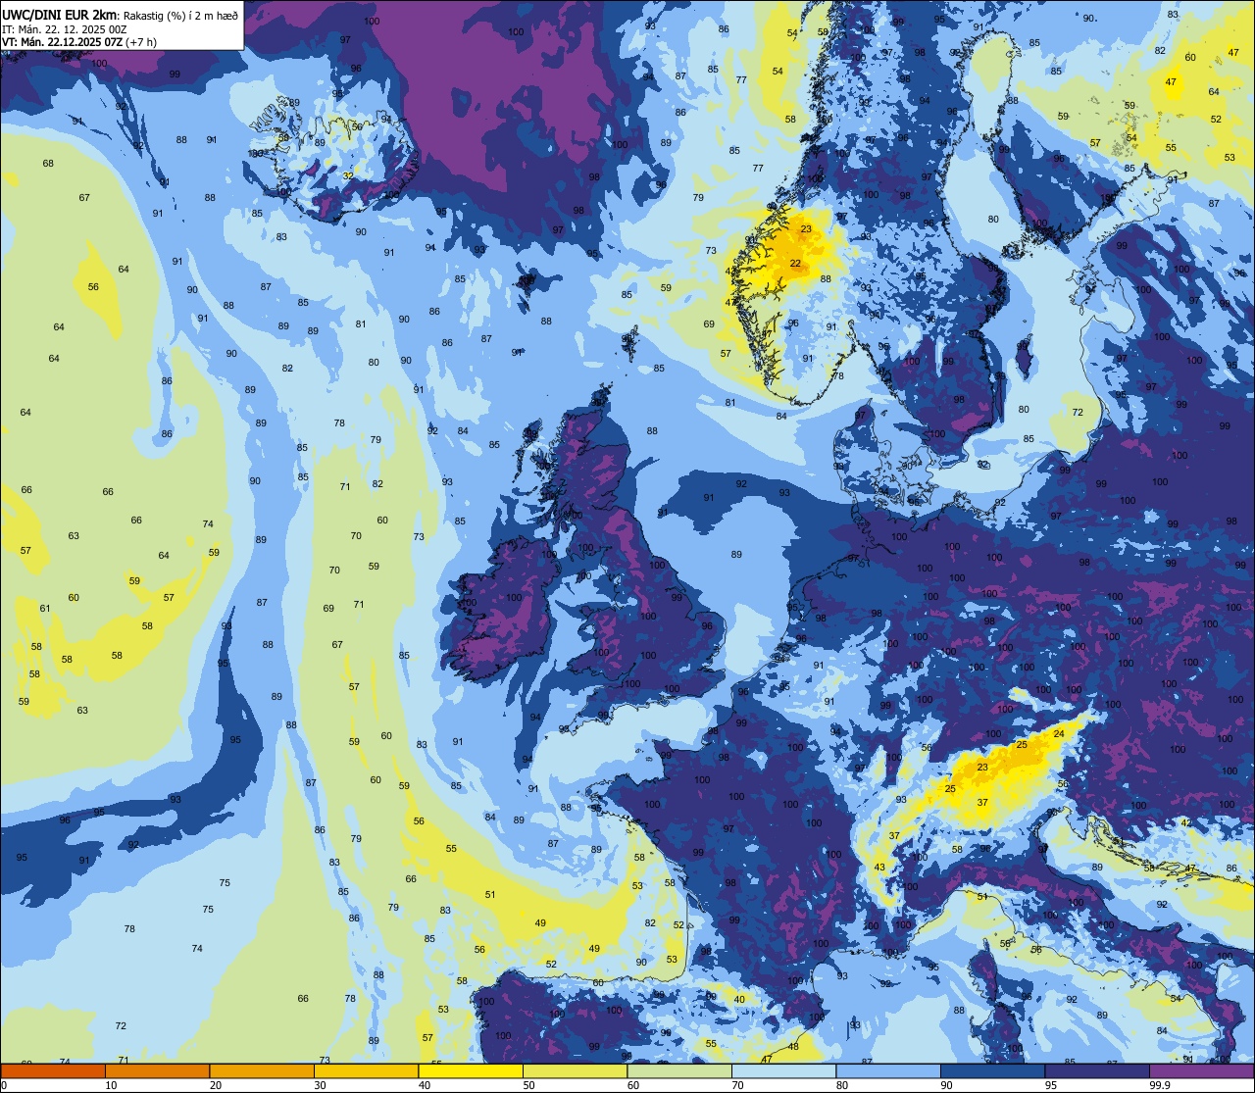Image resolution: width=1255 pixels, height=1093 pixels.
Task: Click the humidity value 22 over southern Norway
Action: [x=795, y=263]
